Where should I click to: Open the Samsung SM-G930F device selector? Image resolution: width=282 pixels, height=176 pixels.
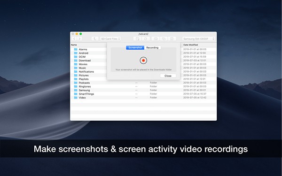[198, 39]
